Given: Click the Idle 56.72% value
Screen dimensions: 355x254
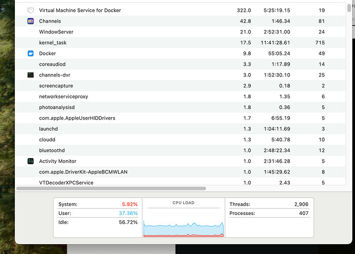Looking at the screenshot, I should click(128, 222).
